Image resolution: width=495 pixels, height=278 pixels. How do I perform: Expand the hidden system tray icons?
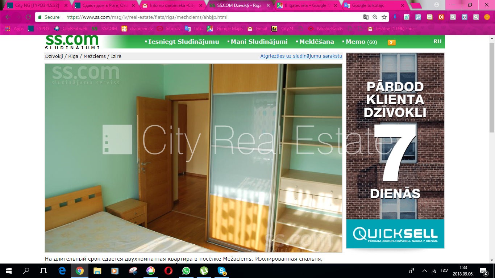(424, 271)
